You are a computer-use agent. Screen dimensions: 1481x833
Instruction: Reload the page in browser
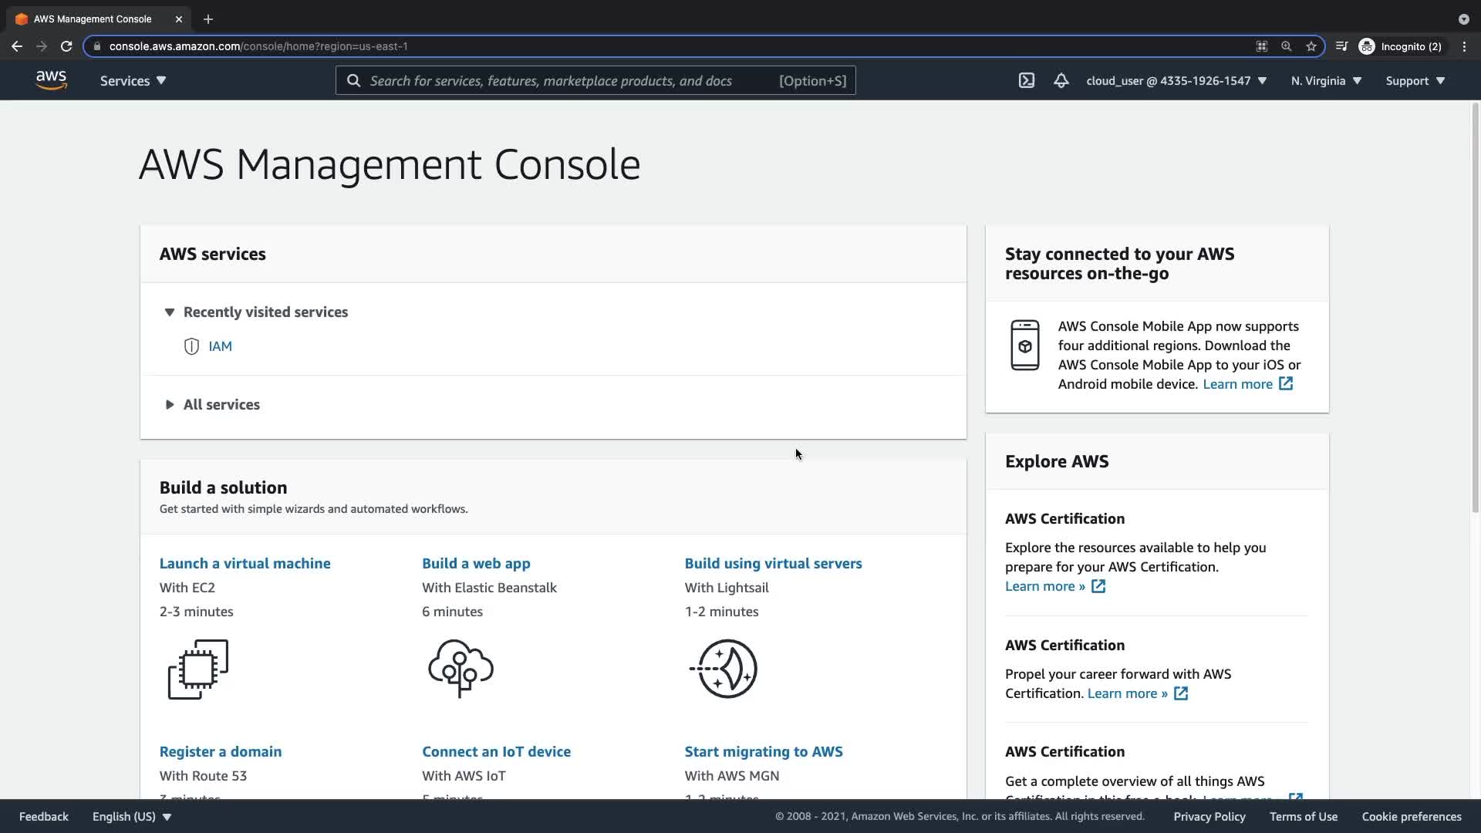[x=66, y=46]
